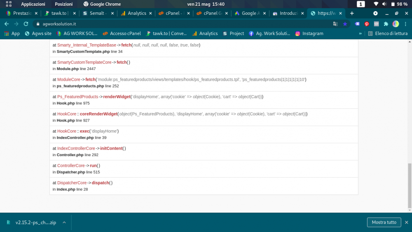The height and width of the screenshot is (232, 412).
Task: Reload the agworksolution.it page
Action: coord(26,24)
